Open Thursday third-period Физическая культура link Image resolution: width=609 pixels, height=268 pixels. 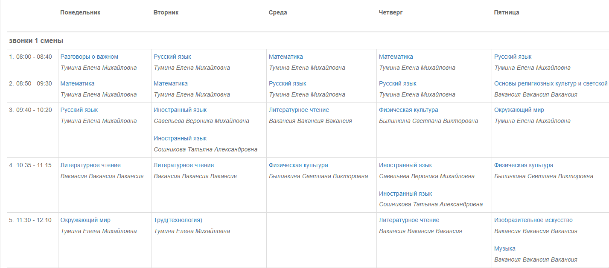pos(408,110)
